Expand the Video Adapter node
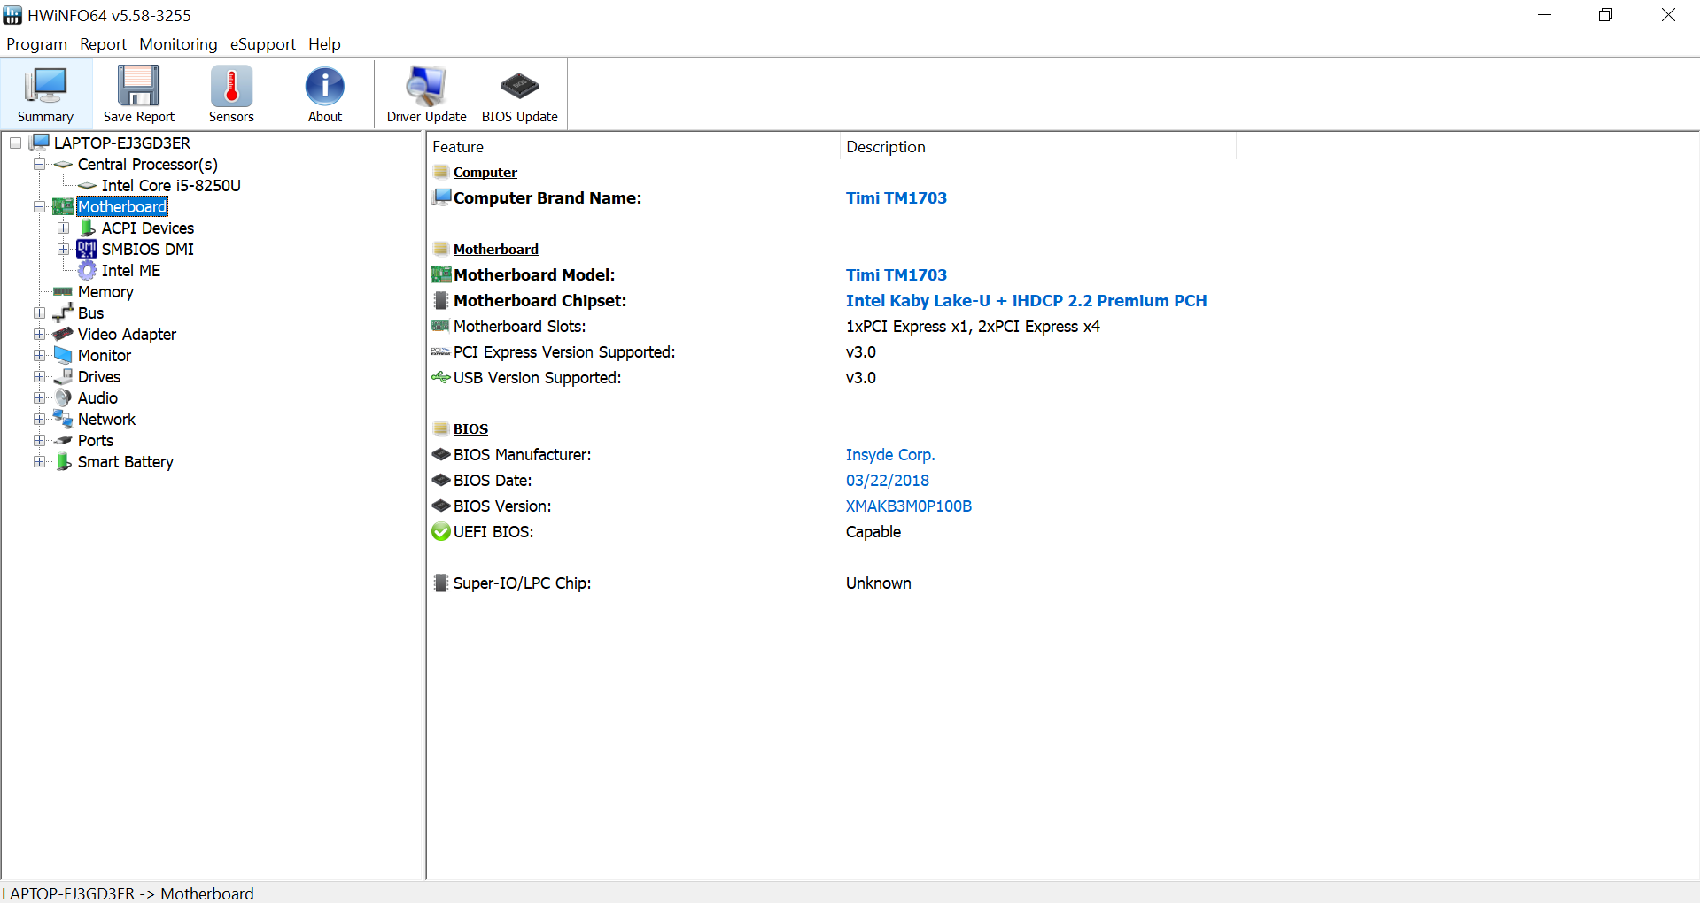 coord(39,335)
